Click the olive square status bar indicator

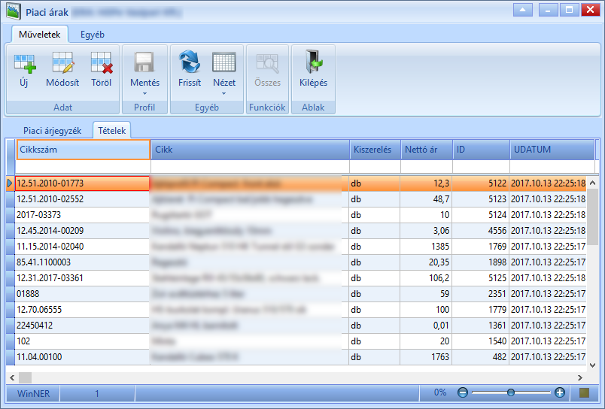(584, 392)
